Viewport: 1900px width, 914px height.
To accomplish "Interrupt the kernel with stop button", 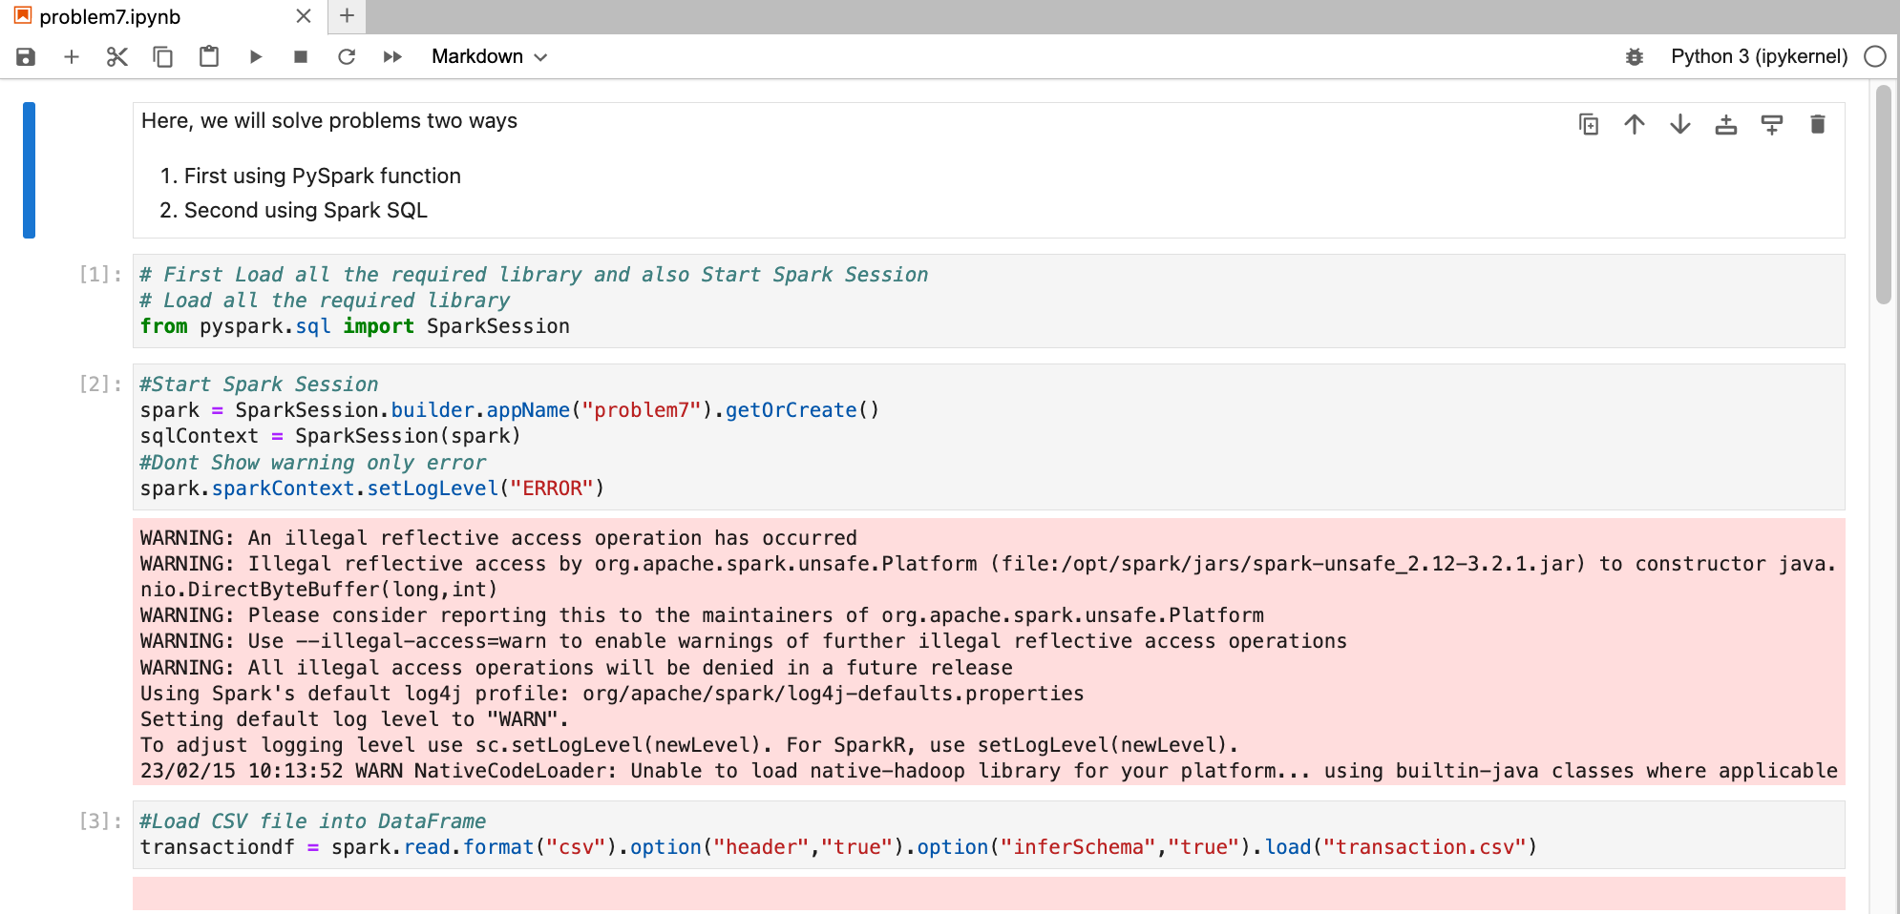I will point(301,57).
